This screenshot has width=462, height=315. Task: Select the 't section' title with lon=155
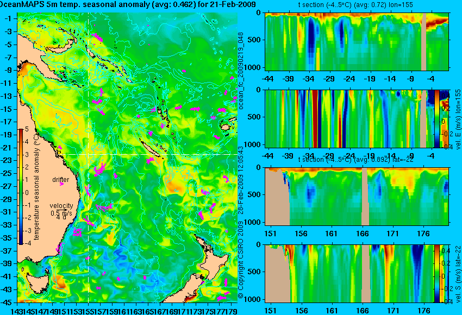[356, 5]
